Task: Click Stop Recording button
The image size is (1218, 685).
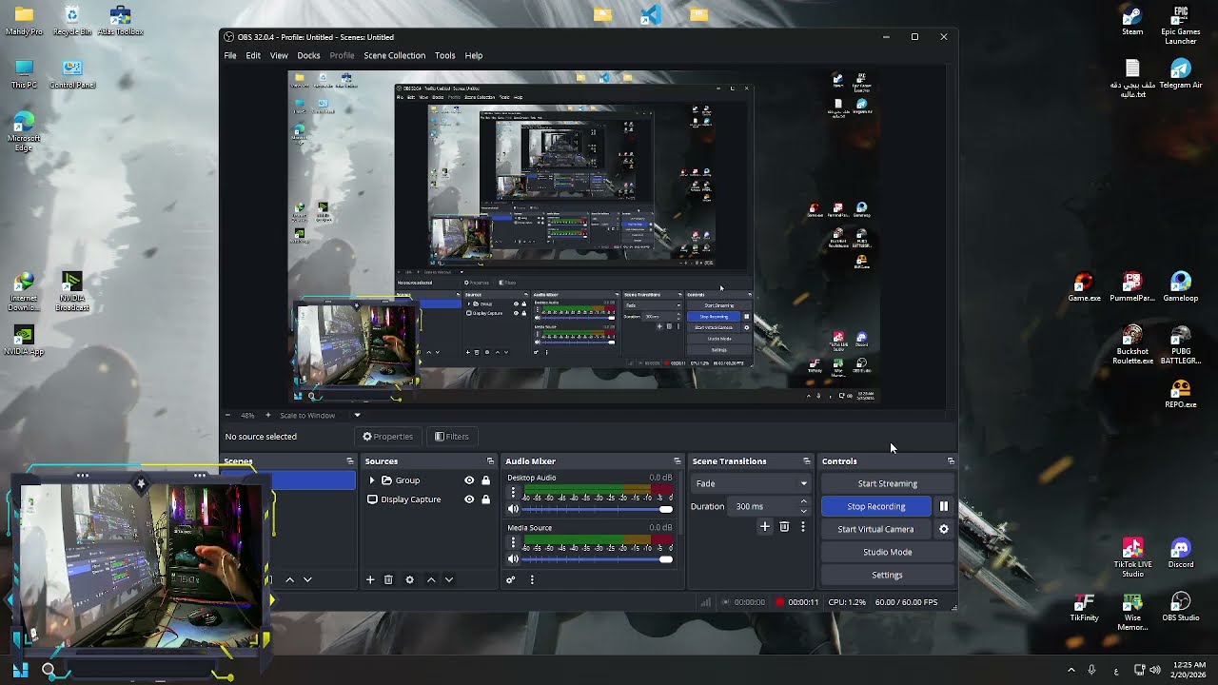Action: [876, 506]
